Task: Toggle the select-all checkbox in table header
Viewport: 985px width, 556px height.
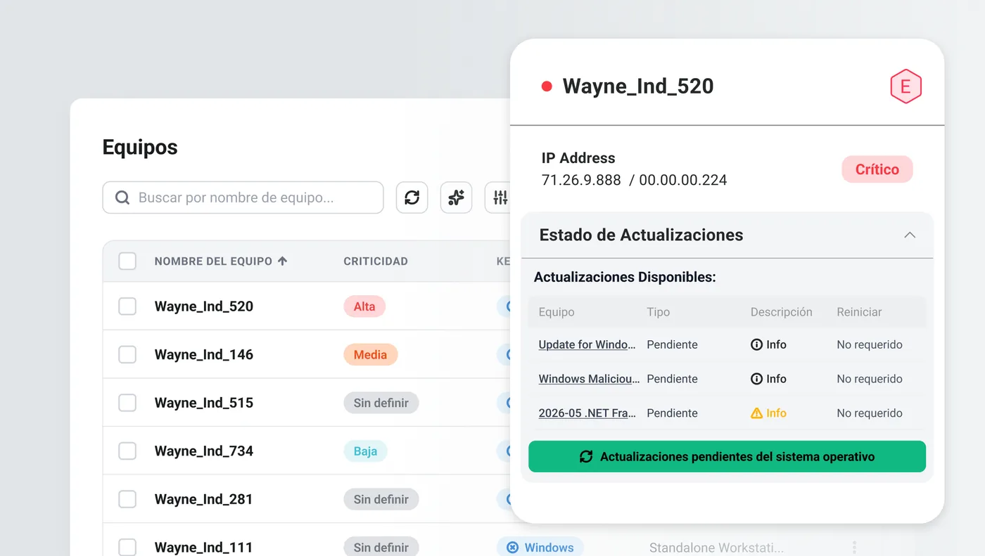Action: click(x=127, y=261)
